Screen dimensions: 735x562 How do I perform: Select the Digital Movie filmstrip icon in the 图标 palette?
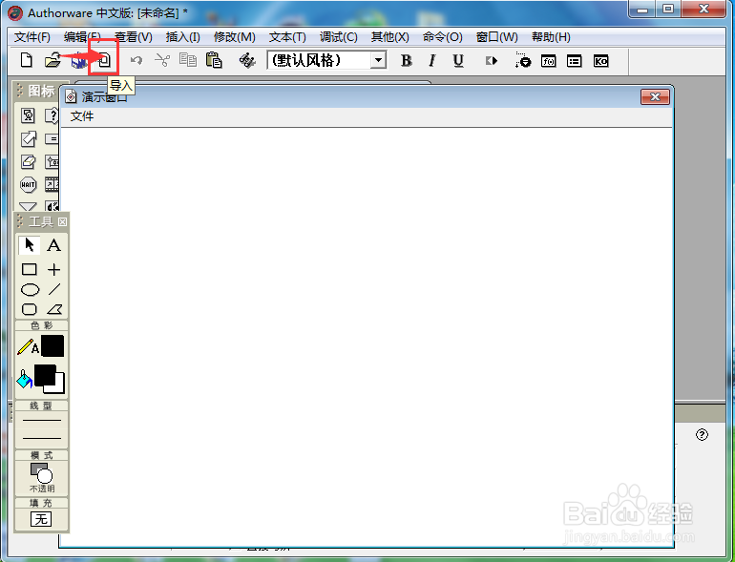click(52, 184)
